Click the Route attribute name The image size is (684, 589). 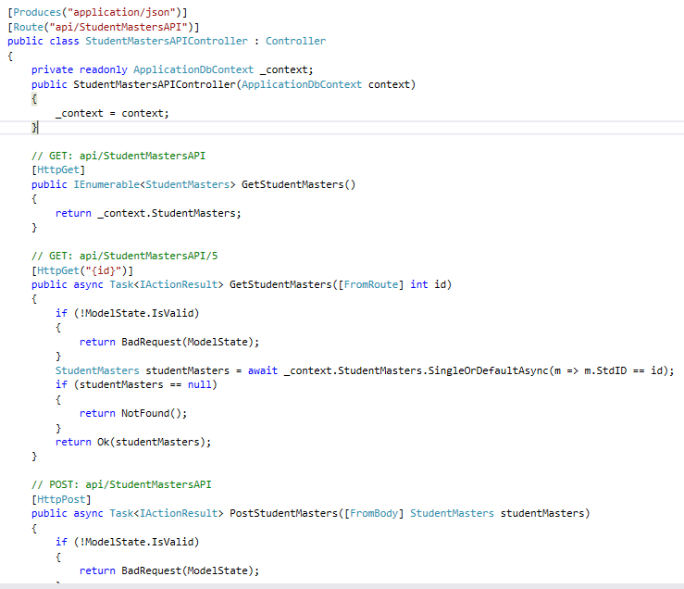29,27
